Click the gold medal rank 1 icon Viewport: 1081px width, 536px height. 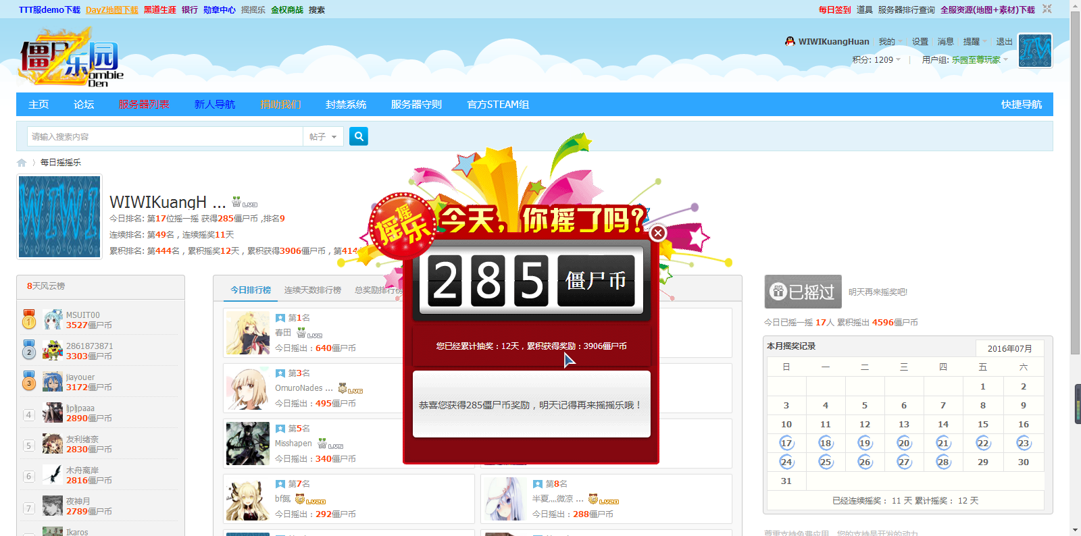[x=29, y=319]
